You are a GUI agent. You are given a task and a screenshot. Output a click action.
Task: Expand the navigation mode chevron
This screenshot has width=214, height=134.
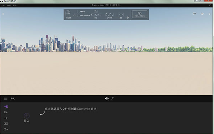coord(73,15)
